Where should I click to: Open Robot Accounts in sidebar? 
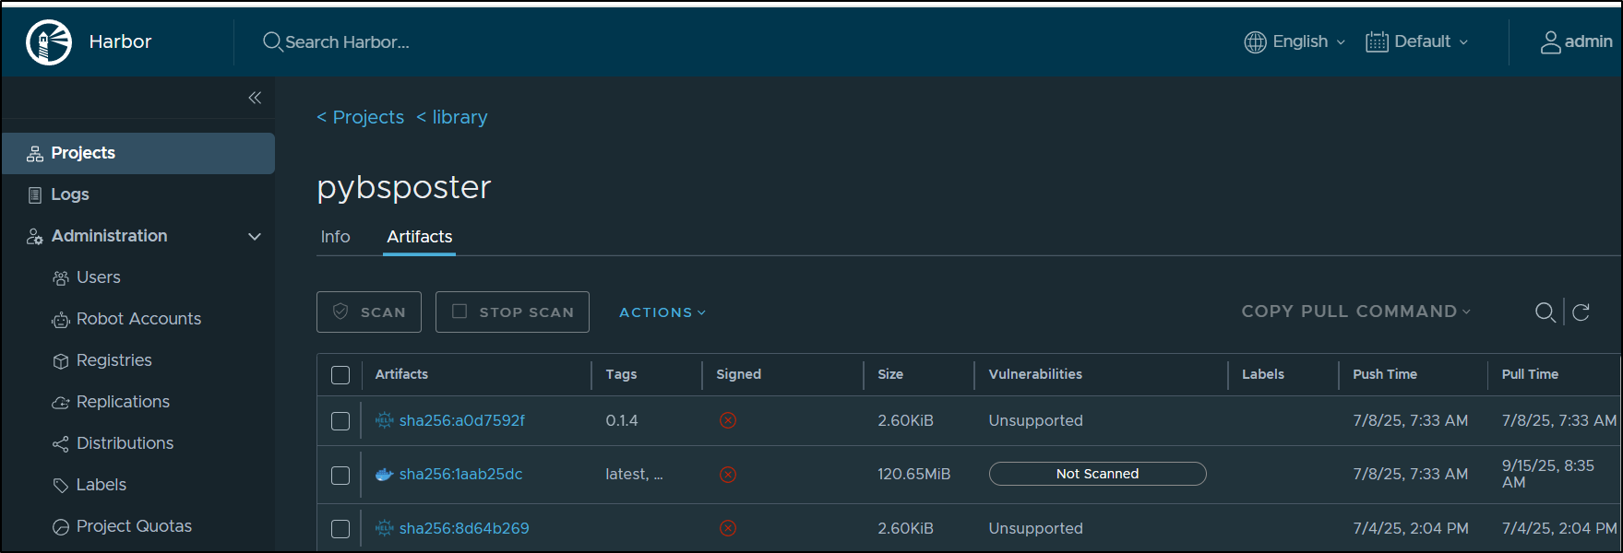(138, 319)
